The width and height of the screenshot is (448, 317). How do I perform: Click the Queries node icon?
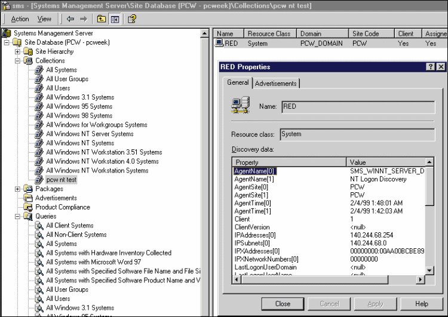28,216
